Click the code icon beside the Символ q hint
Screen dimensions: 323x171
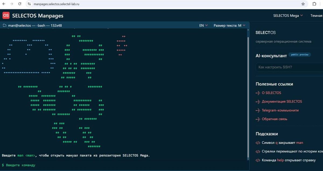tap(258, 143)
